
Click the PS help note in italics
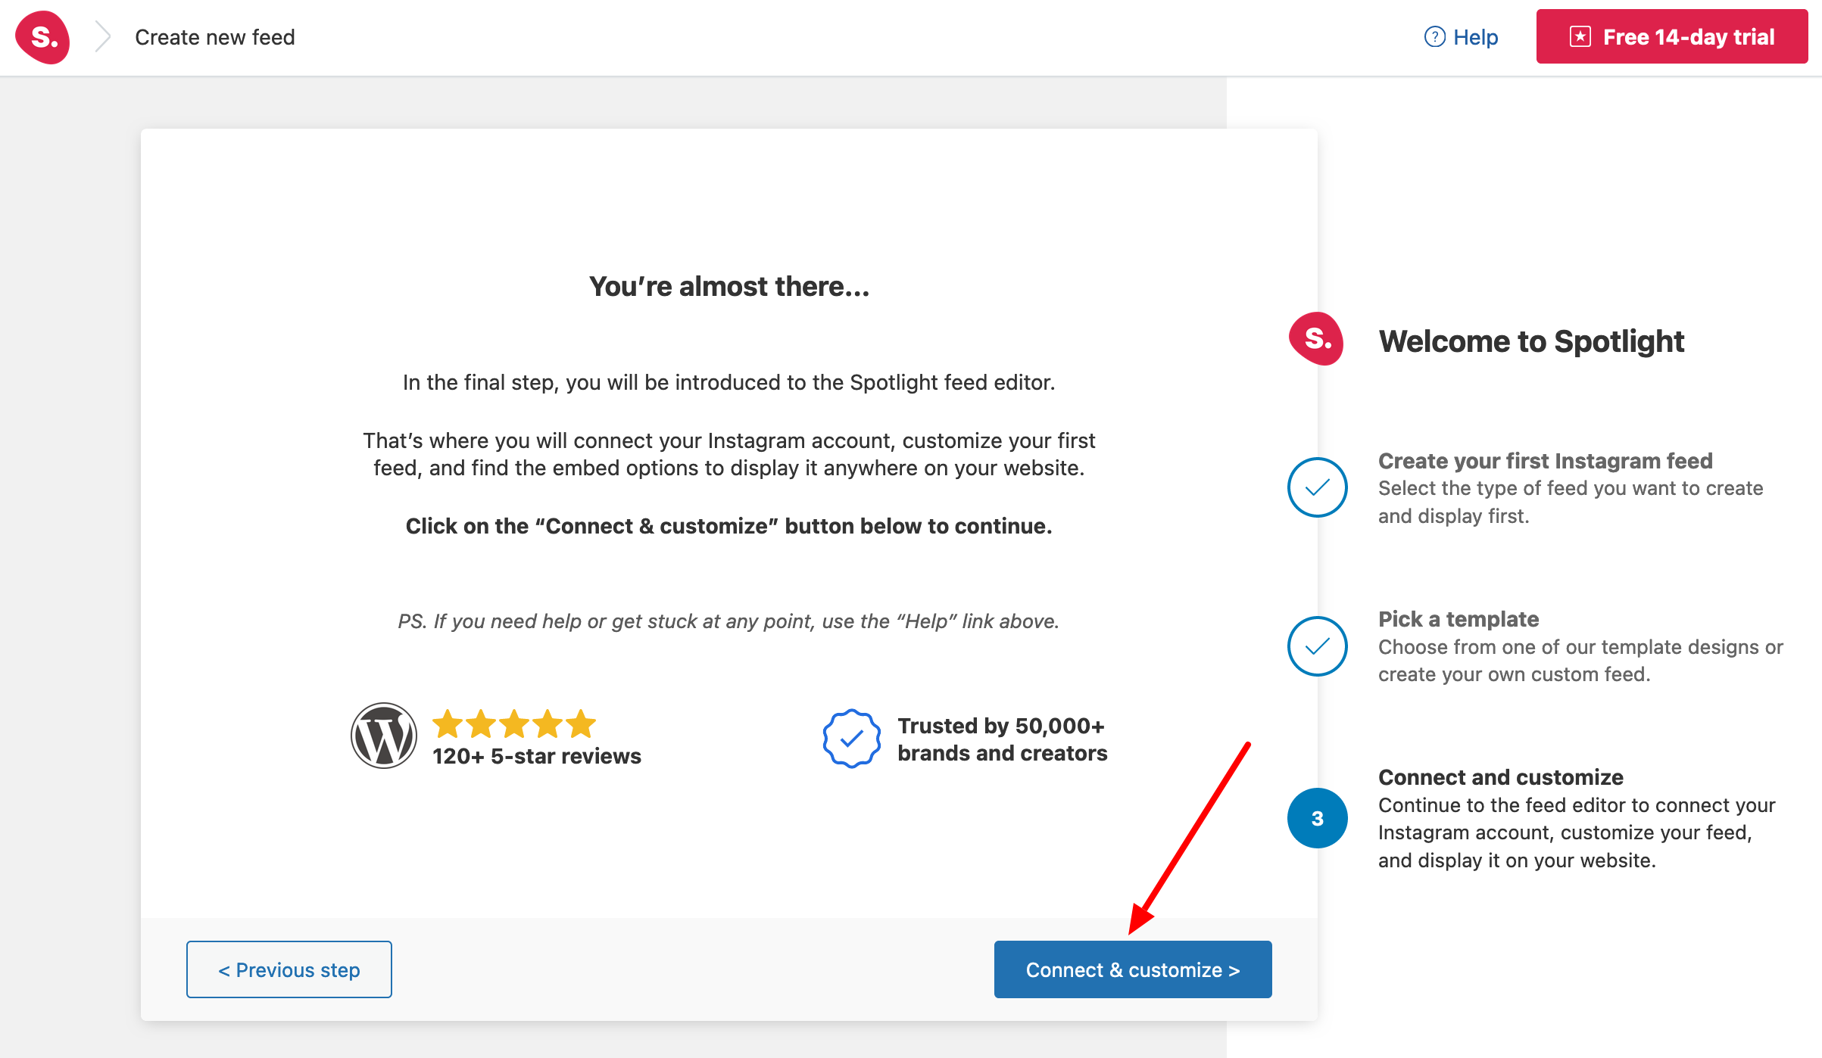728,621
